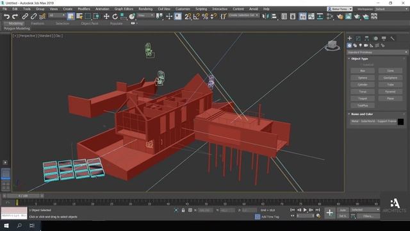Click the Select and Place tool
Viewport: 410px width, 231px height.
(x=132, y=17)
